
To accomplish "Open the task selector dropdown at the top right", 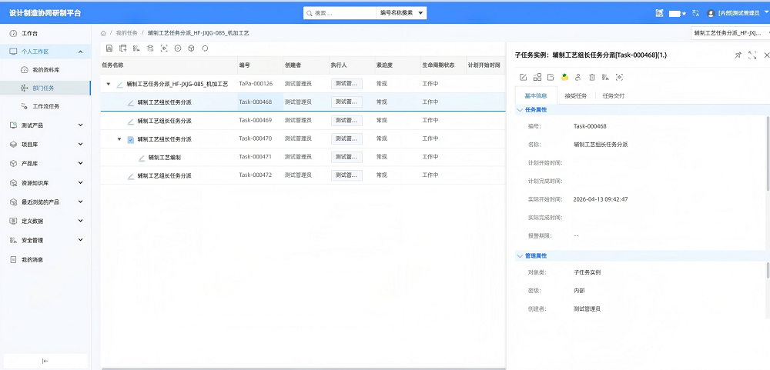I will point(730,33).
